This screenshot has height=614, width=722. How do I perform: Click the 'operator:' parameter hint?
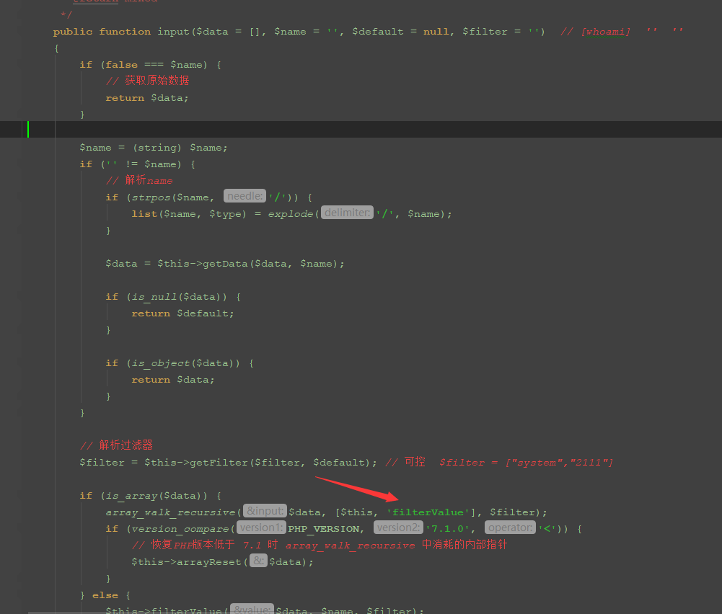tap(510, 528)
